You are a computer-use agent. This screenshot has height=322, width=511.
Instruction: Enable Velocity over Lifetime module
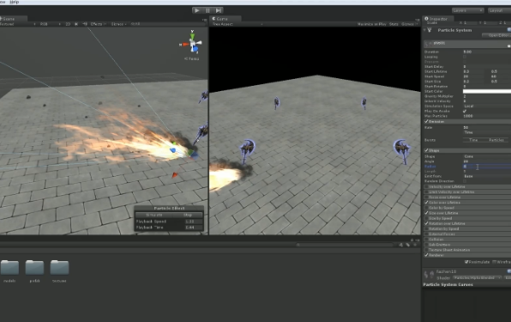426,187
